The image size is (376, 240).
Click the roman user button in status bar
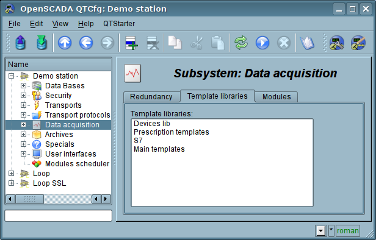click(348, 231)
